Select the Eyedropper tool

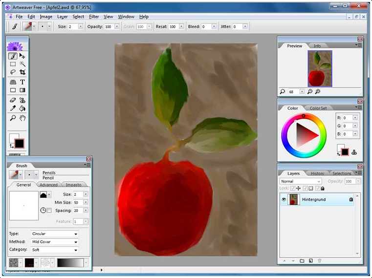click(x=13, y=108)
